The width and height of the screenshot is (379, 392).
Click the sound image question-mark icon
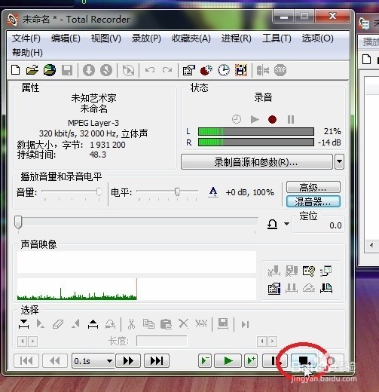point(308,271)
